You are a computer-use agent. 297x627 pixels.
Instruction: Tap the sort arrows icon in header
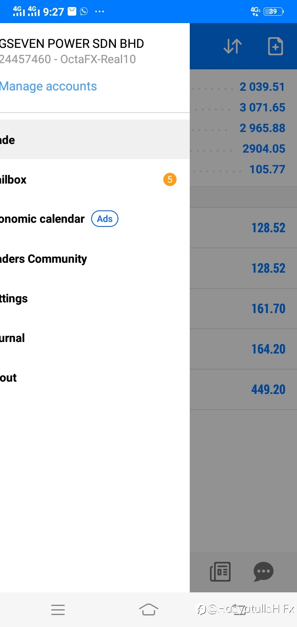click(233, 46)
